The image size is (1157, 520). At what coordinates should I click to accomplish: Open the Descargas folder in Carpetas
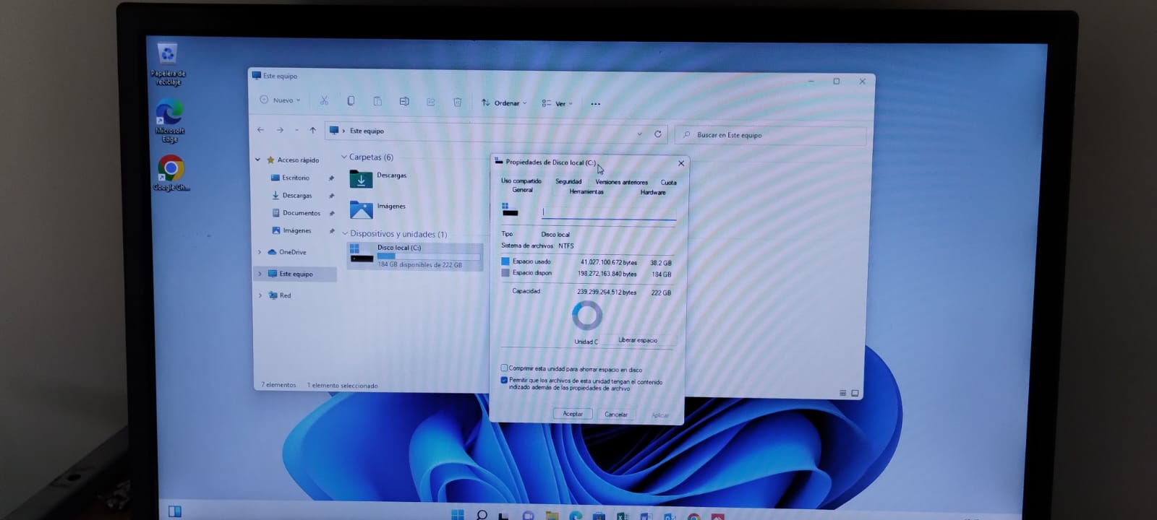378,178
